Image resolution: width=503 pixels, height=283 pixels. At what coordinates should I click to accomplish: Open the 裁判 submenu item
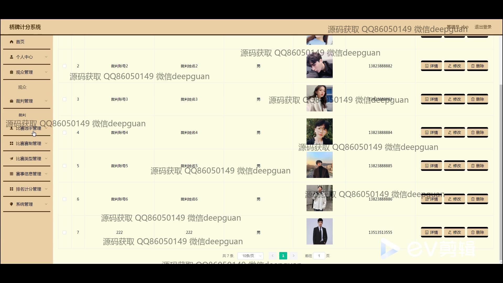[x=22, y=115]
